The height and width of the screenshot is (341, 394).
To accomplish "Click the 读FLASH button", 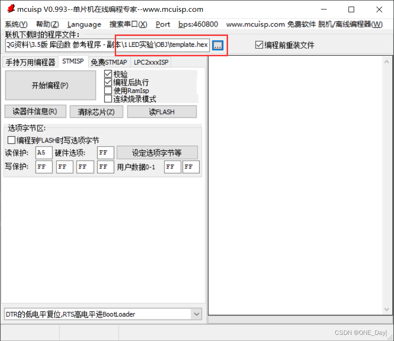I will click(x=162, y=112).
